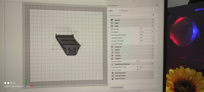Open Build Plate Adhesion Type dropdown
This screenshot has height=92, width=204.
click(147, 67)
